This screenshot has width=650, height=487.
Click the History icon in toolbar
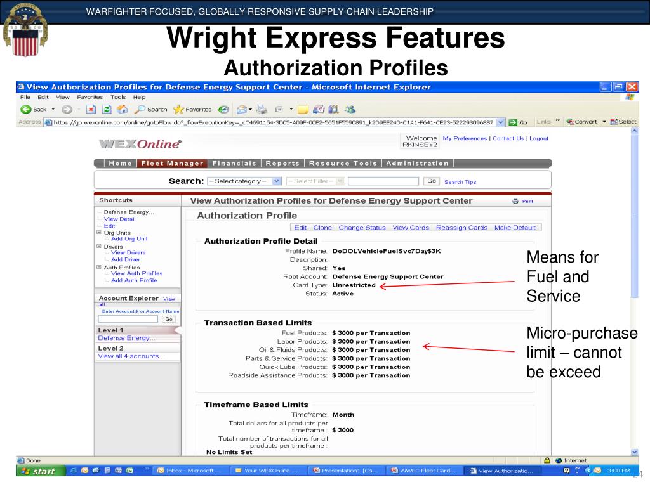coord(223,109)
